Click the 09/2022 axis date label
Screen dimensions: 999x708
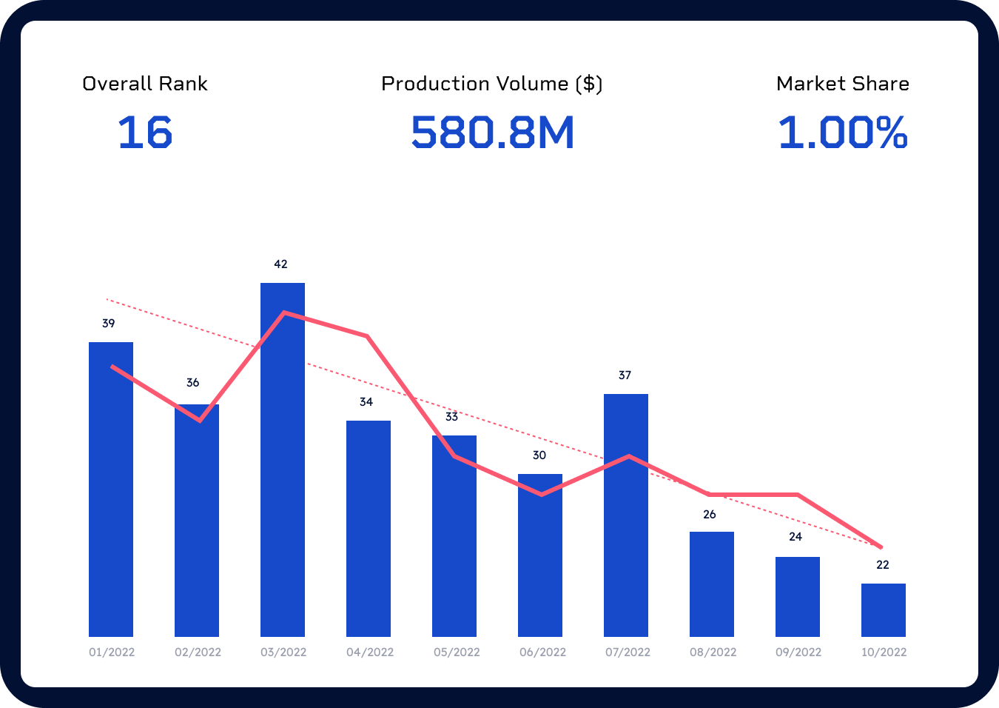798,652
